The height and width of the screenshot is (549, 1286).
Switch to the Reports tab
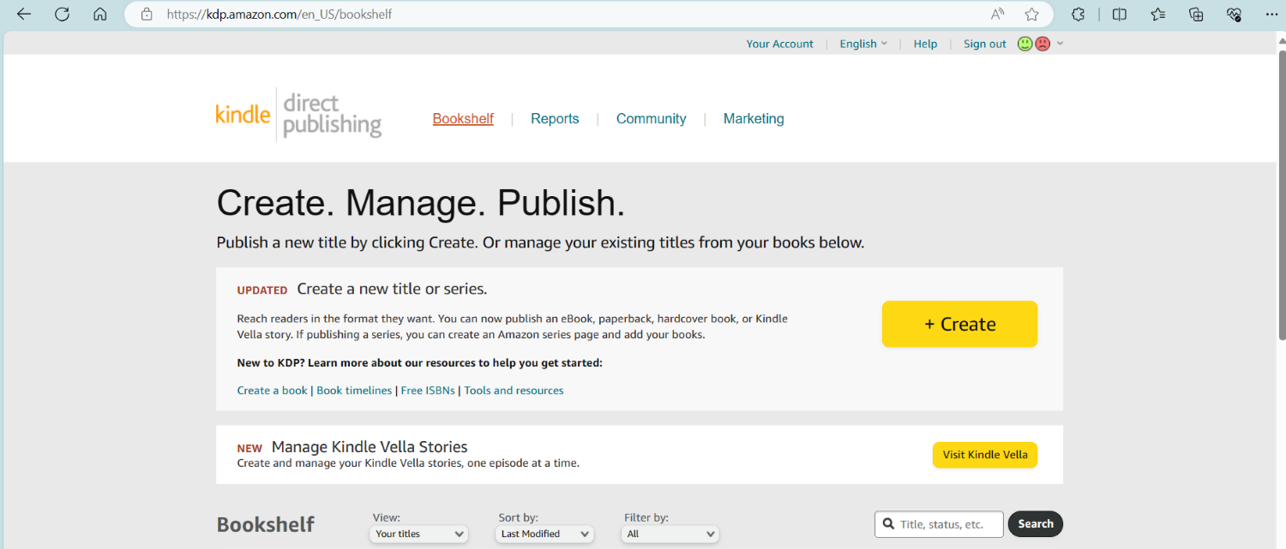(555, 119)
